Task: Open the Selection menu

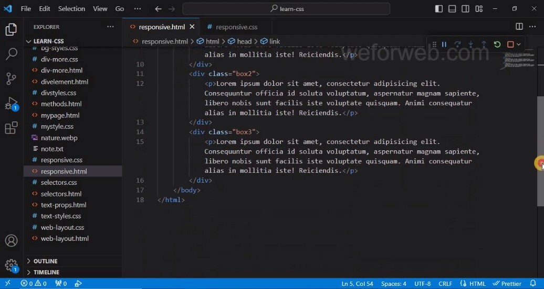Action: 71,9
